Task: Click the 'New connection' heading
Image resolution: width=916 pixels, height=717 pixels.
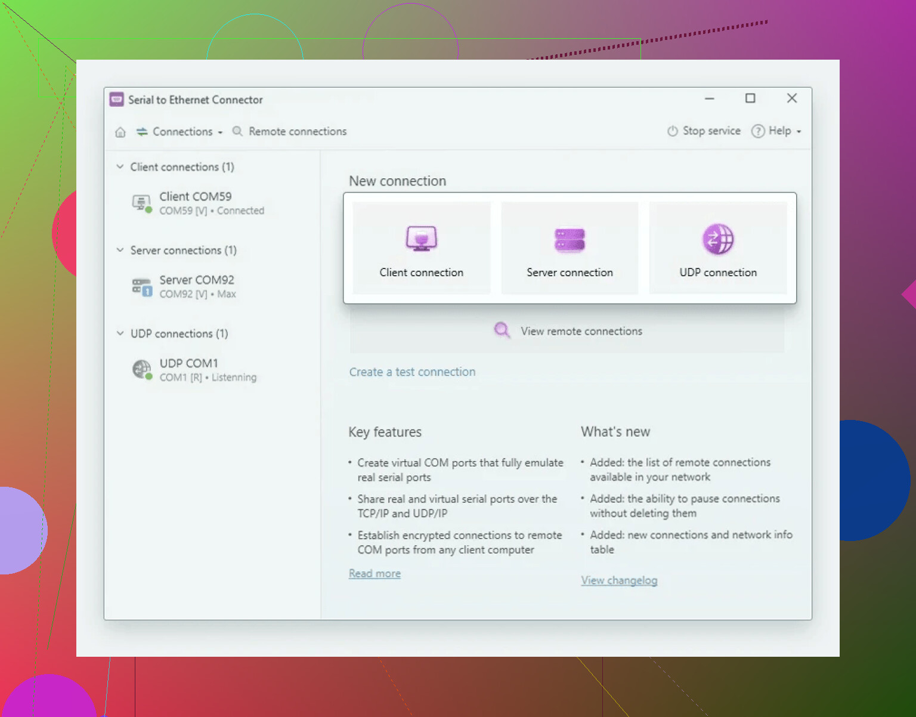Action: pos(398,181)
